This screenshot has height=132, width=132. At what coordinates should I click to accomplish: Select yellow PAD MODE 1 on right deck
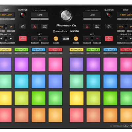tap(77, 50)
